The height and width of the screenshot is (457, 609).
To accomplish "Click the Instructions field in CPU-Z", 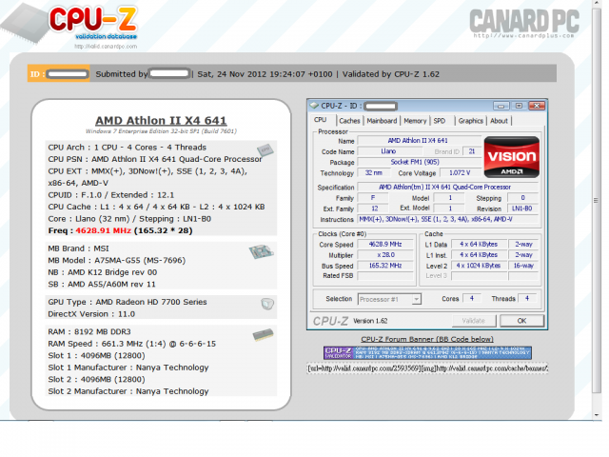I will [x=448, y=219].
